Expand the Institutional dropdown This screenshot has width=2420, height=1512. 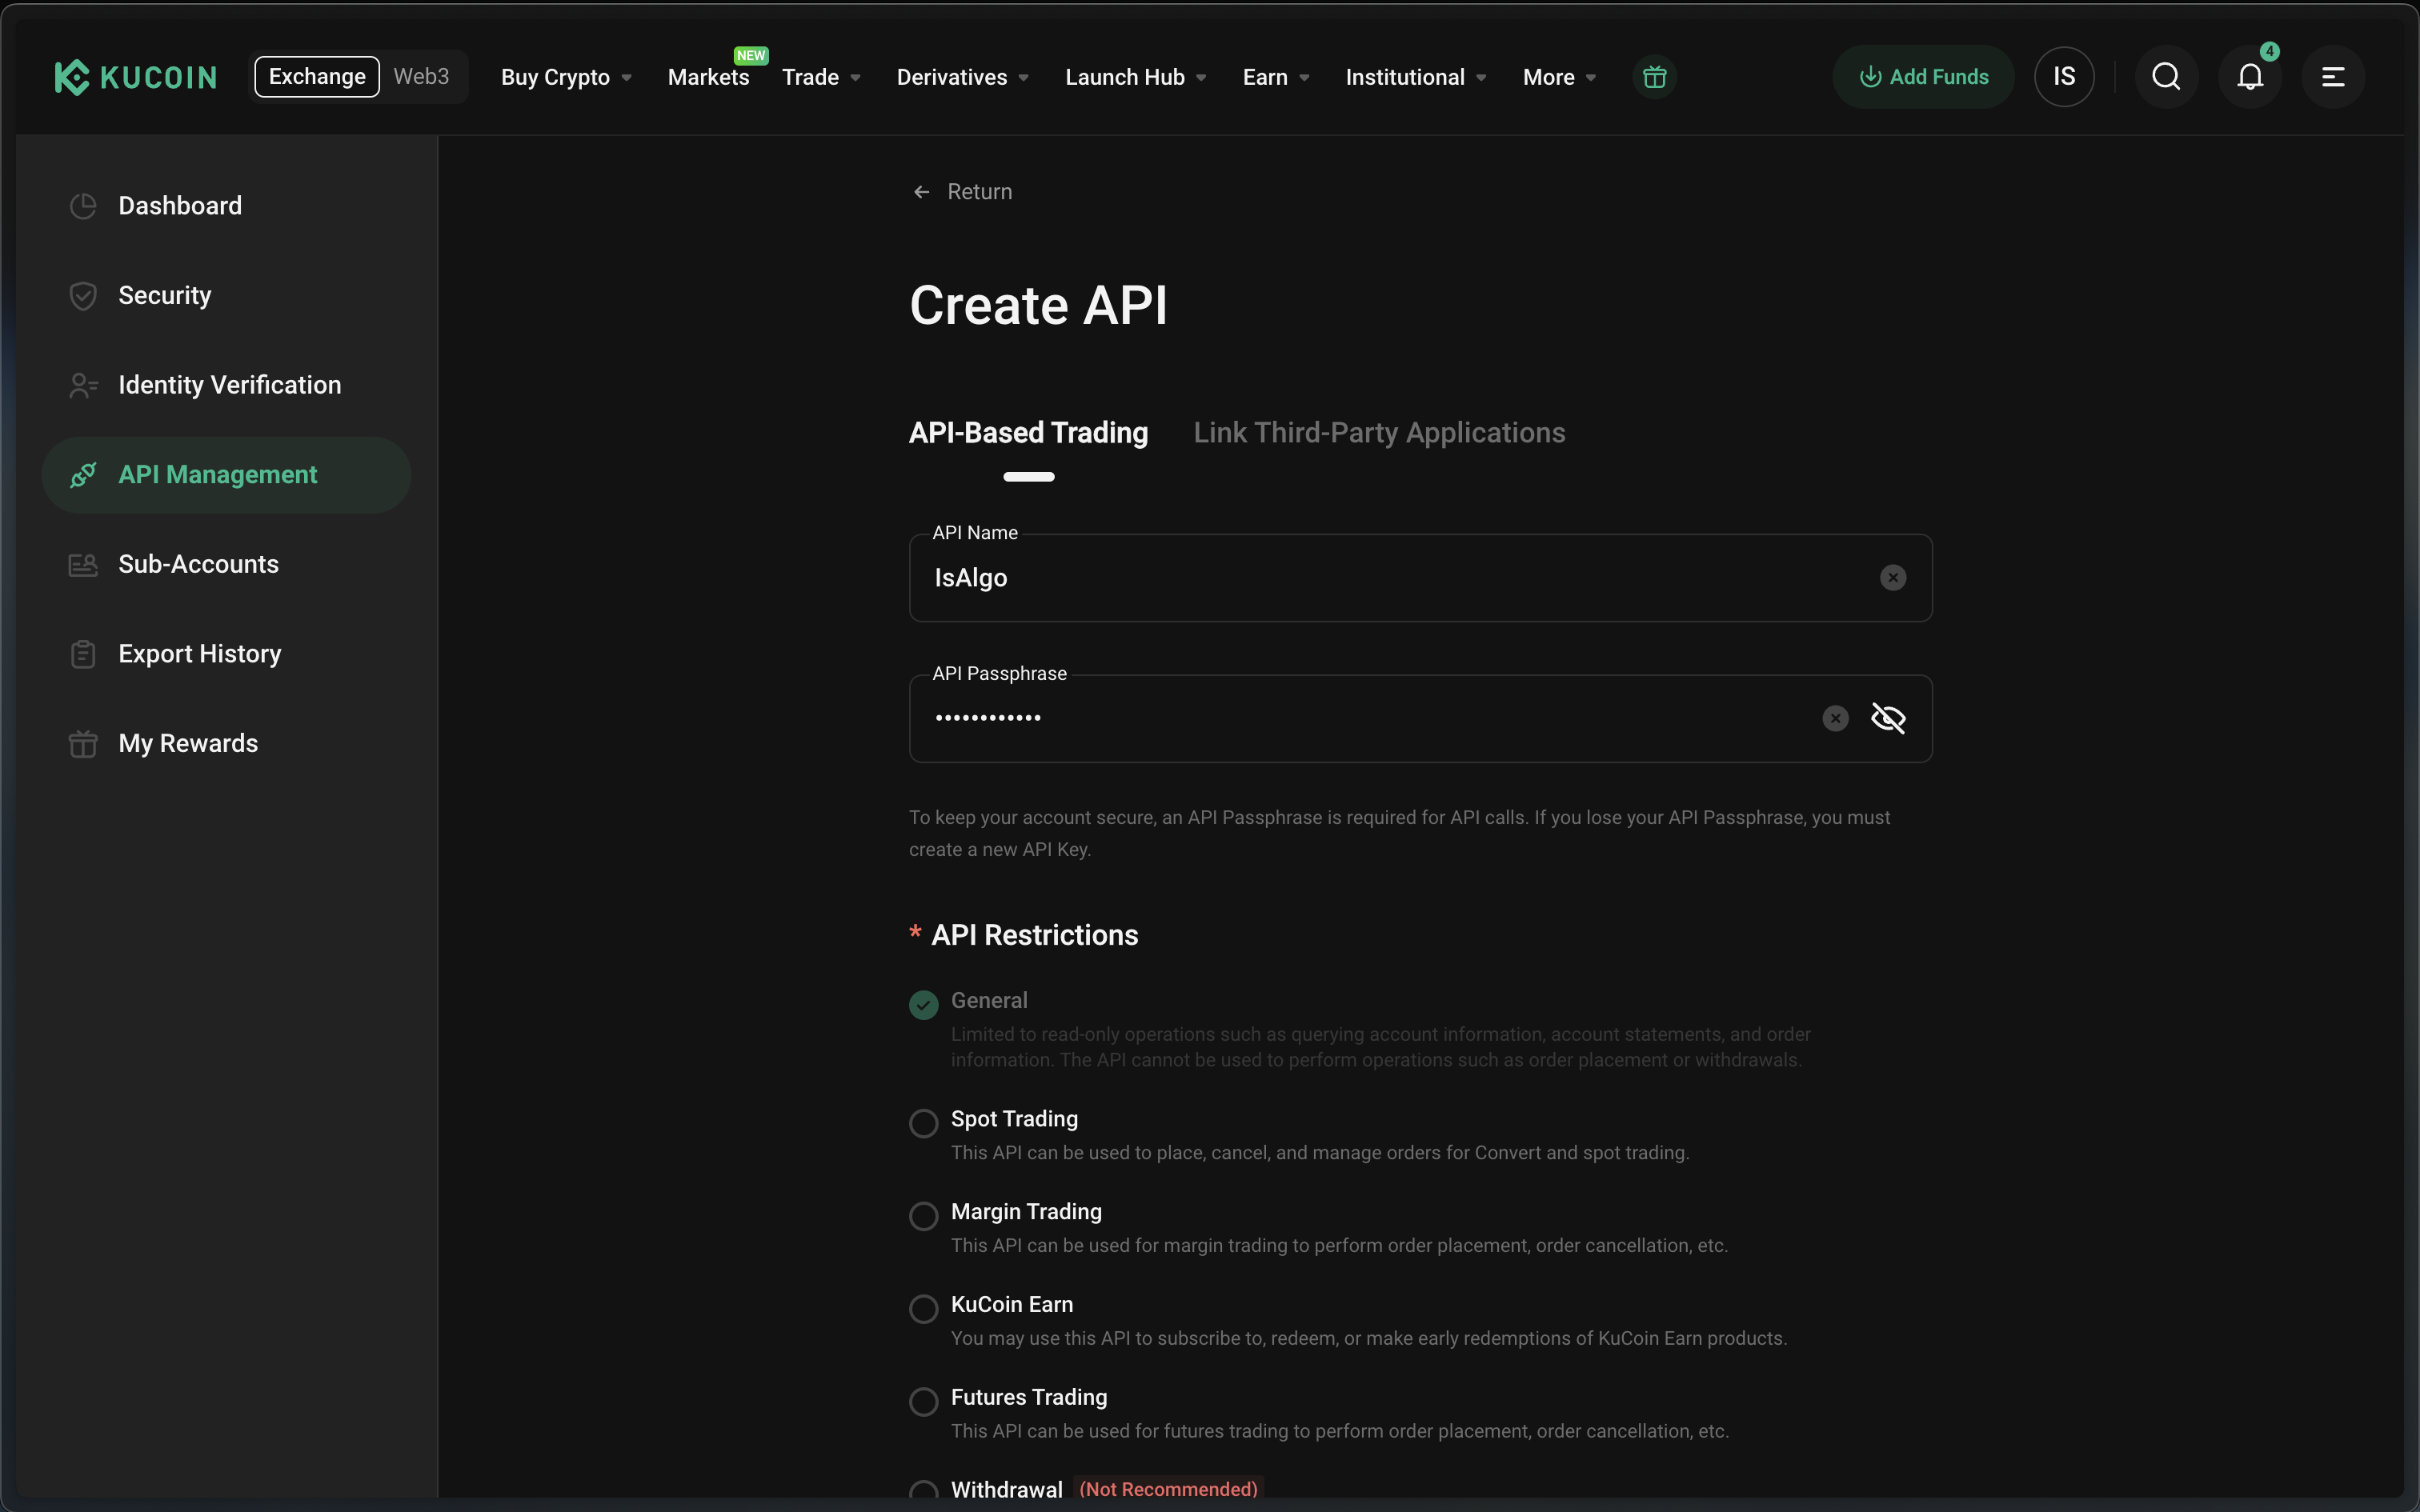(1415, 77)
